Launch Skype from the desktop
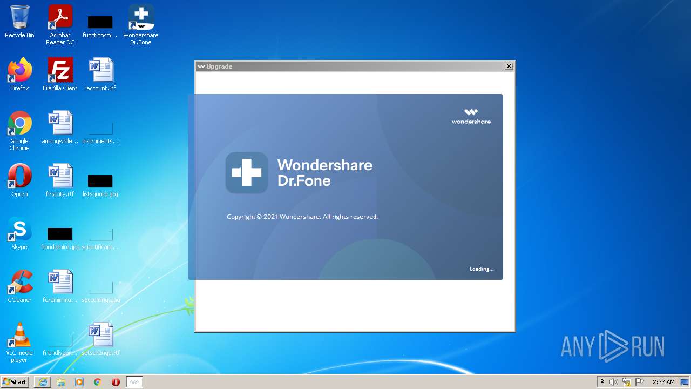Image resolution: width=691 pixels, height=389 pixels. click(19, 233)
